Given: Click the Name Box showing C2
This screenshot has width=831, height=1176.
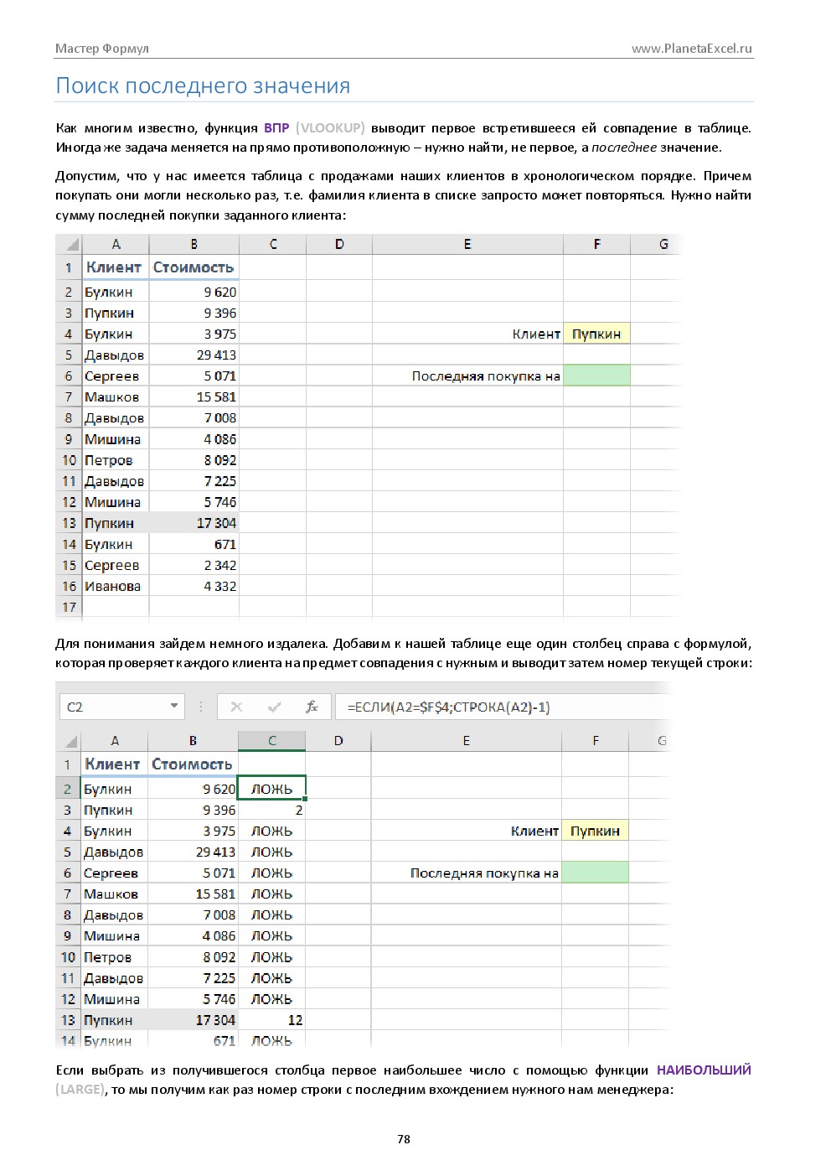Looking at the screenshot, I should tap(121, 707).
